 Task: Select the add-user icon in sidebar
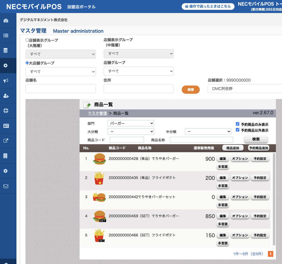[6, 96]
